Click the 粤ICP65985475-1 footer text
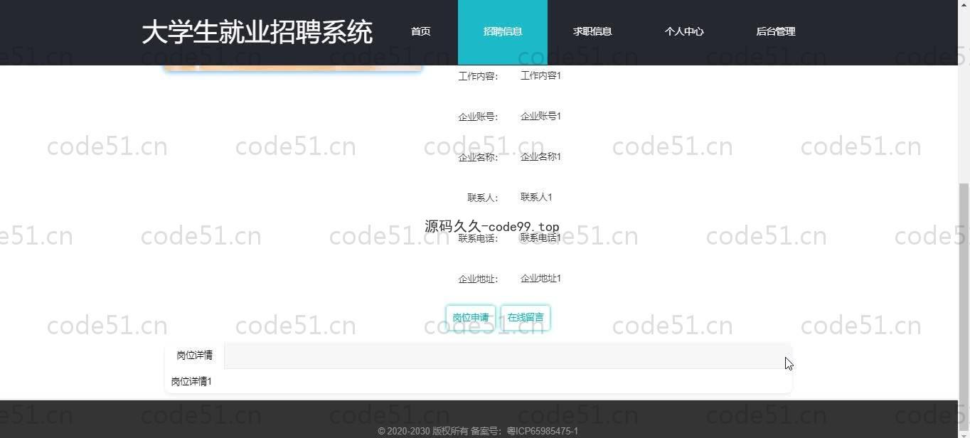 coord(542,431)
